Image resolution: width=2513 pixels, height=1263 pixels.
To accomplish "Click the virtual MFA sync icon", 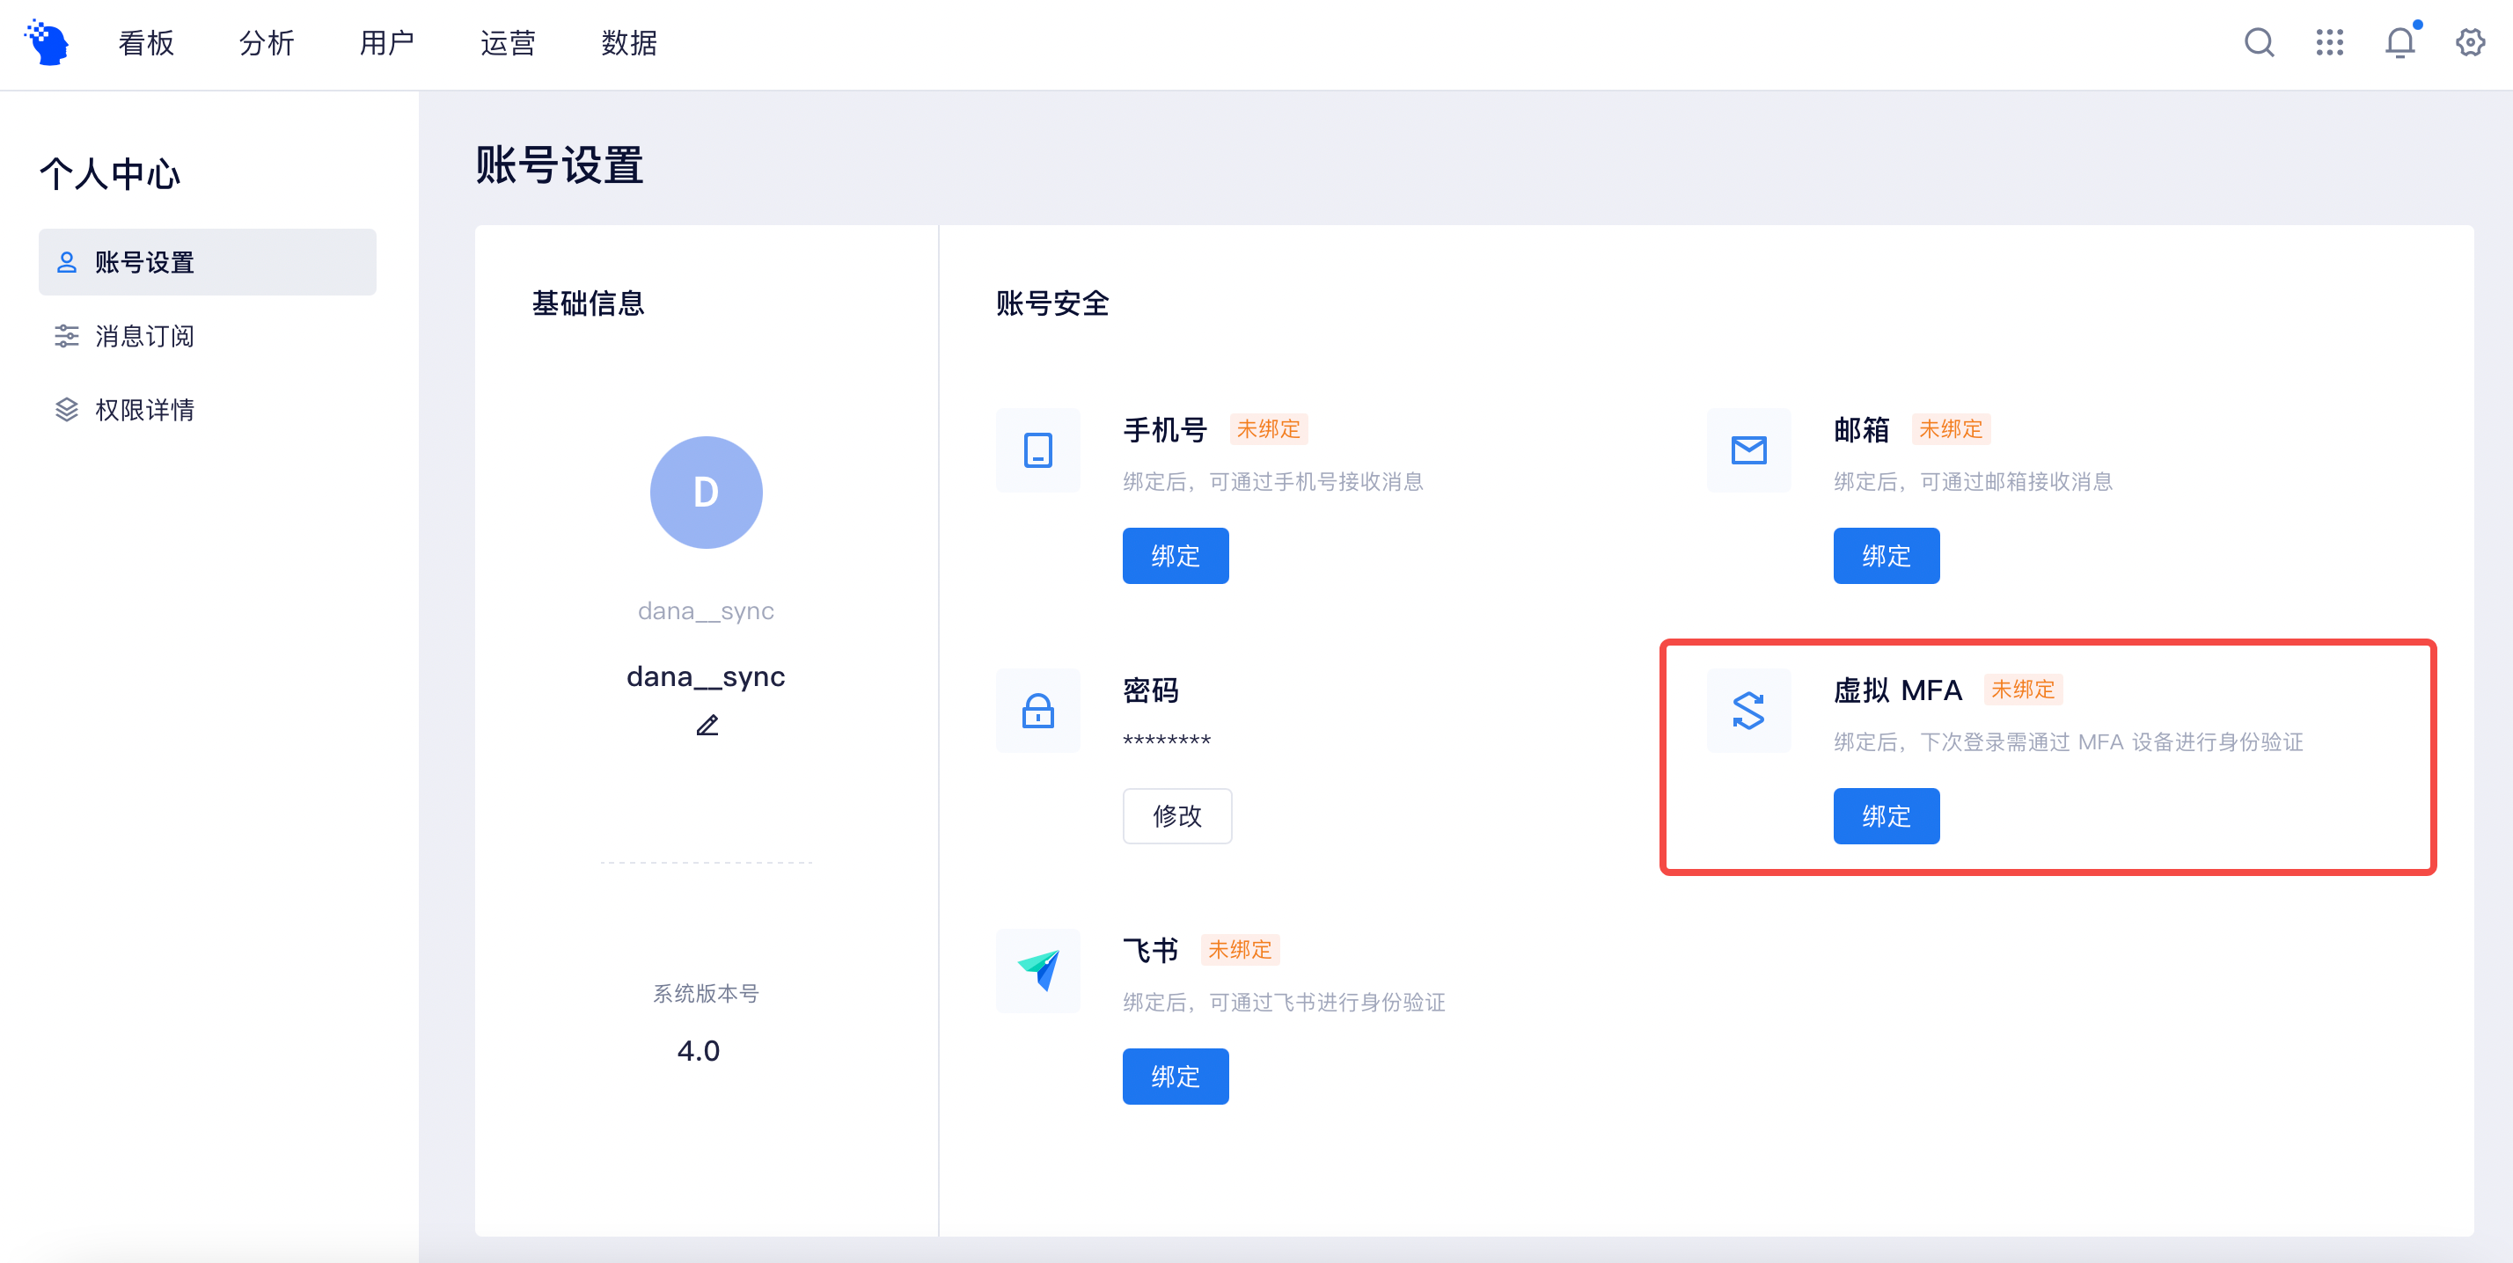I will (1748, 711).
